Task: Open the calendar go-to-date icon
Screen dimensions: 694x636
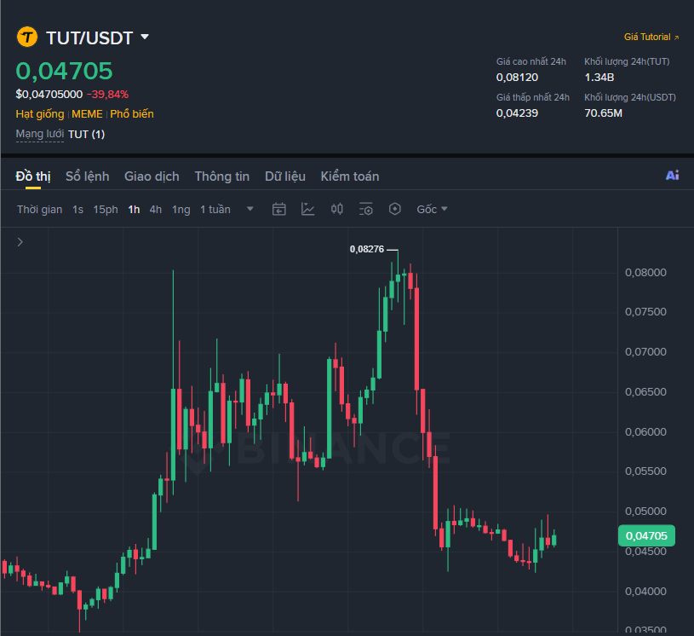Action: [x=278, y=209]
